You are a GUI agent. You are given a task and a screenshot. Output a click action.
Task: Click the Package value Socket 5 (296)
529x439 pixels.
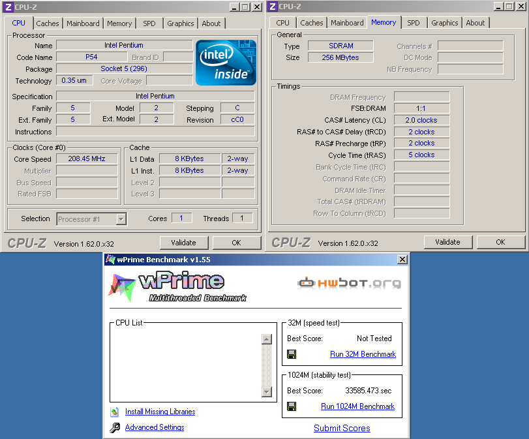(124, 69)
